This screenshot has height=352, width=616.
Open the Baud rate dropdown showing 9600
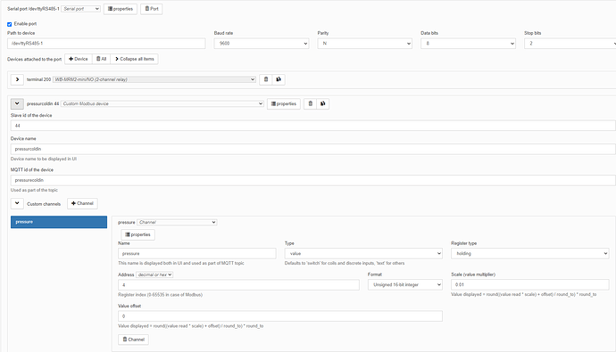point(262,44)
